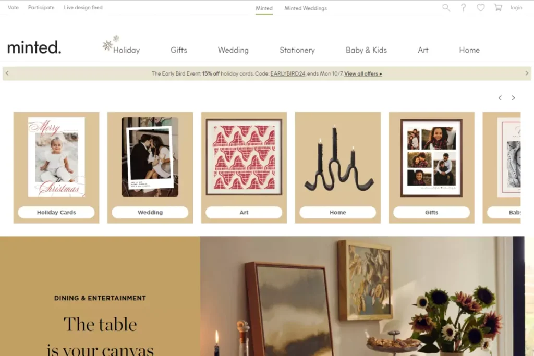Viewport: 534px width, 356px height.
Task: Open the black candle holder Home image
Action: (337, 158)
